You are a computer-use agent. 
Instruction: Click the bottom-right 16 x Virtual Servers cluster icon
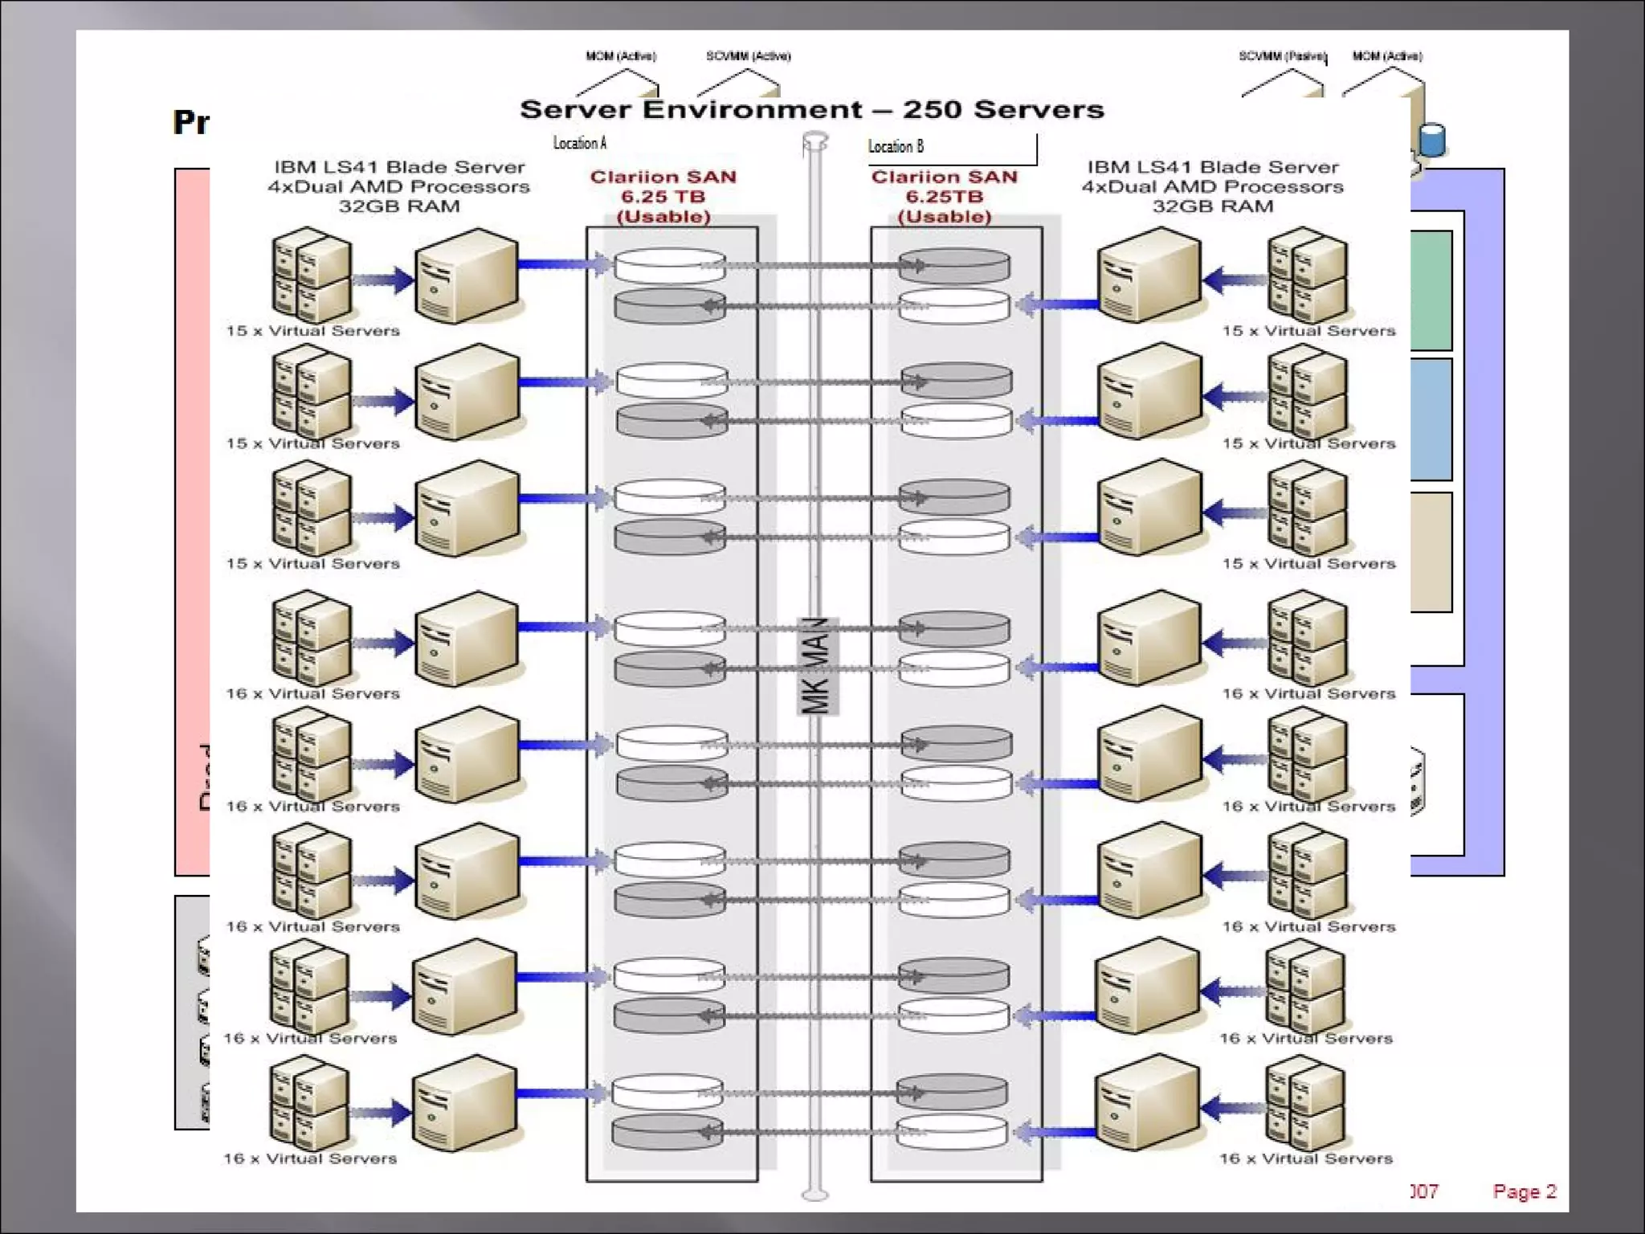(1304, 1102)
